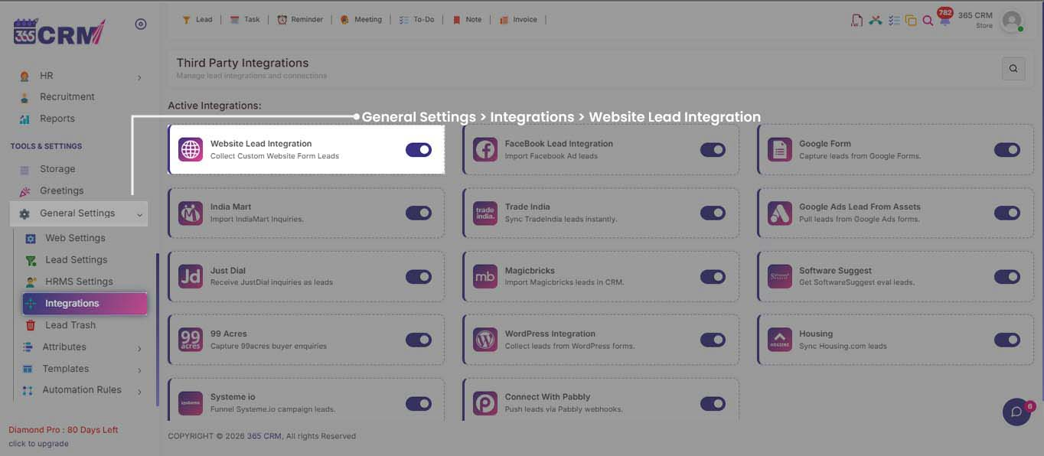
Task: Select Web Settings submenu item
Action: pyautogui.click(x=75, y=238)
